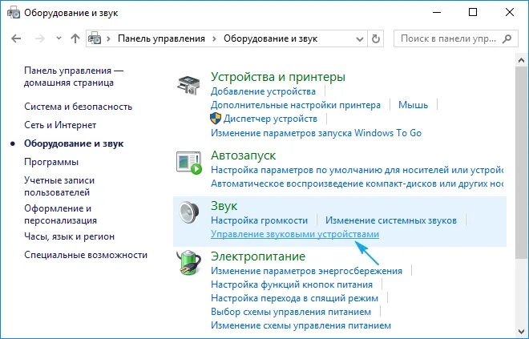Maximize the Оборудование и звук window
The width and height of the screenshot is (529, 339).
coord(473,13)
